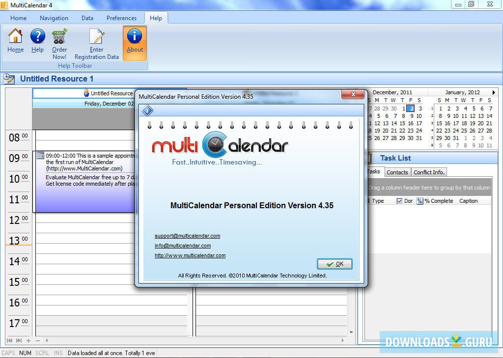Viewport: 503px width, 358px height.
Task: Click the 12:00 time slot label
Action: click(x=18, y=220)
